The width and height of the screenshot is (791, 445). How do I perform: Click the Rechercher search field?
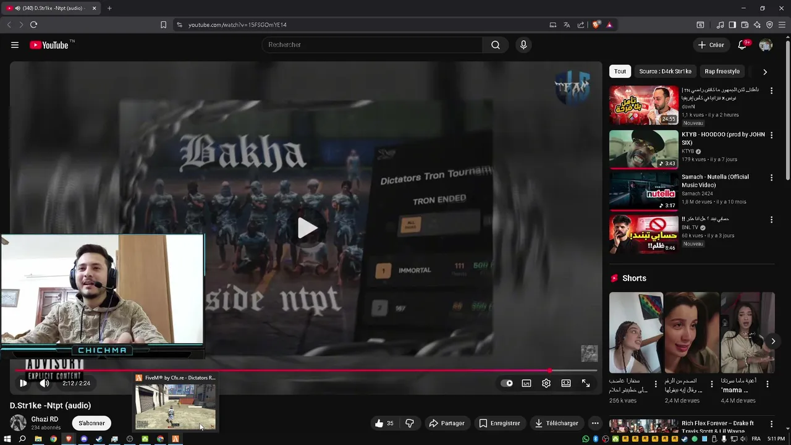tap(372, 44)
